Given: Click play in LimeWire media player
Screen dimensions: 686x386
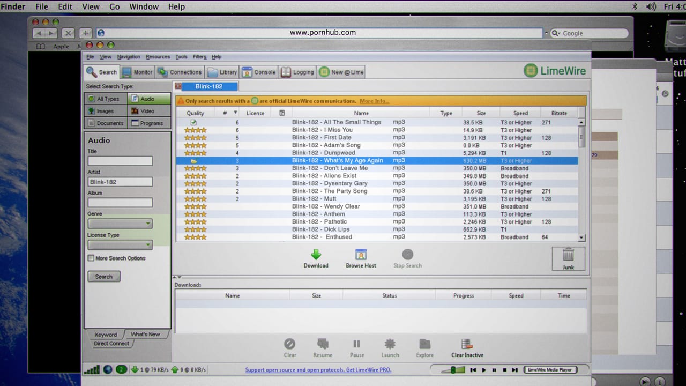Looking at the screenshot, I should (x=484, y=370).
